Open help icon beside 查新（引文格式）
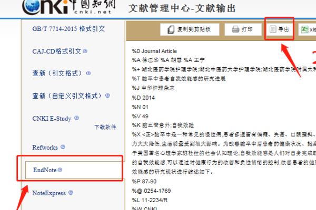 88,73
